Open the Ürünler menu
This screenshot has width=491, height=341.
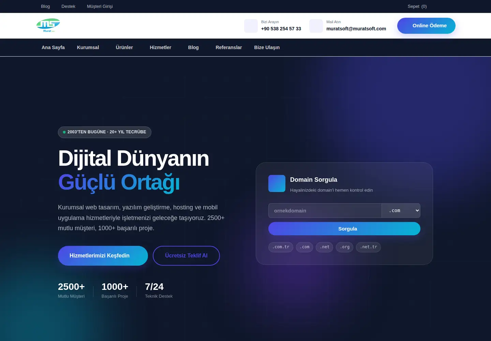coord(124,47)
